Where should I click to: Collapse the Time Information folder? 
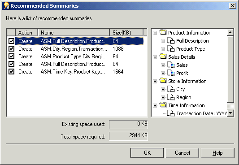pyautogui.click(x=155, y=105)
